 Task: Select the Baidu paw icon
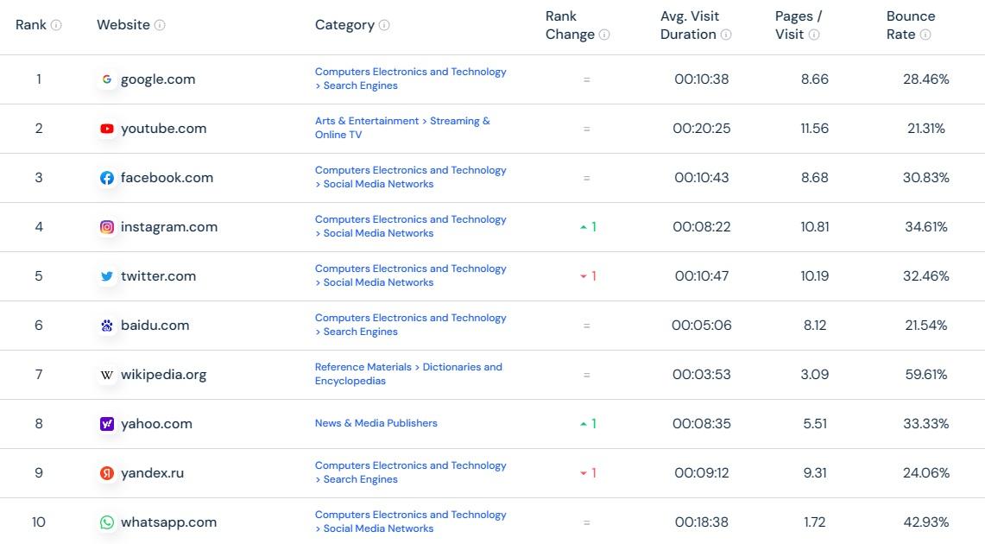106,325
